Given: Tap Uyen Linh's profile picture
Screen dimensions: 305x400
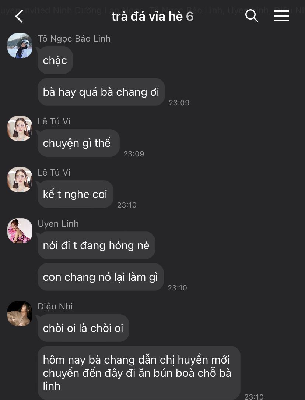Looking at the screenshot, I should point(20,231).
